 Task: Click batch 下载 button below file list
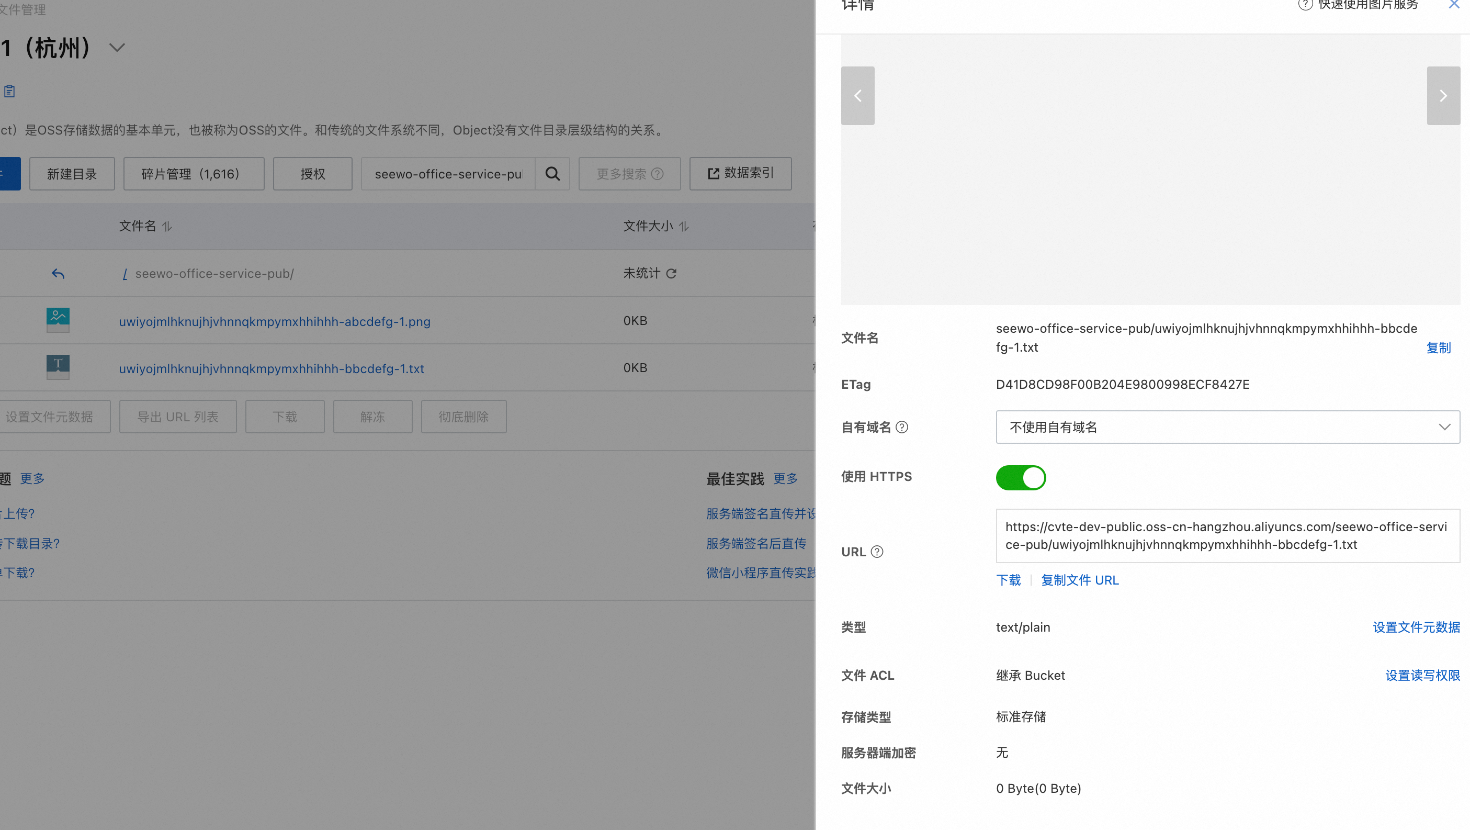[x=285, y=417]
